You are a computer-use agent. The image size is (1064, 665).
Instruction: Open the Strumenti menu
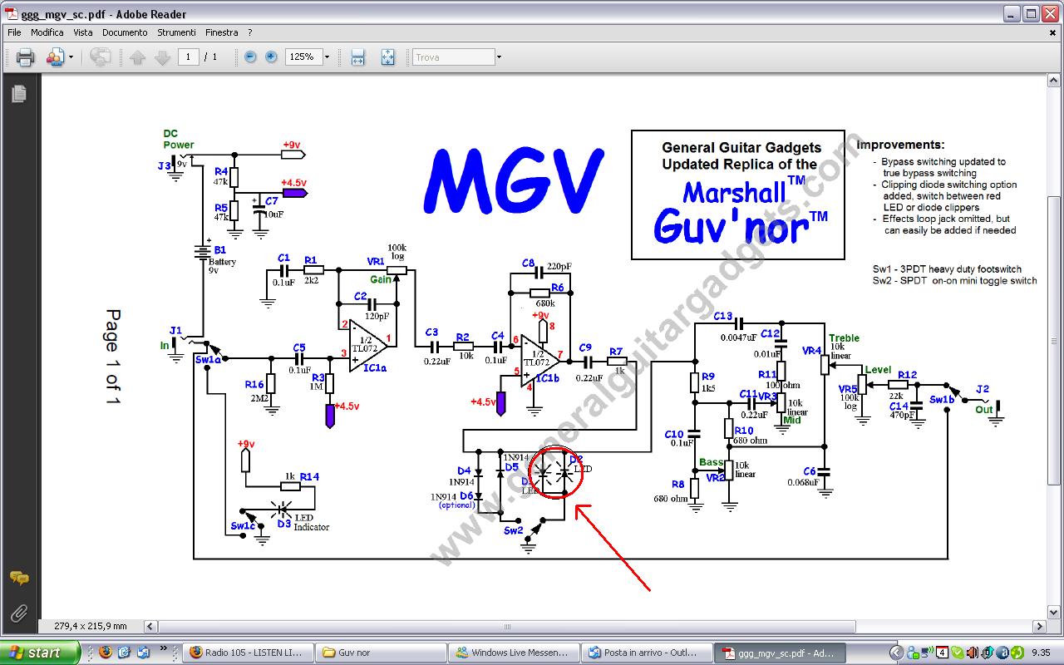(176, 32)
